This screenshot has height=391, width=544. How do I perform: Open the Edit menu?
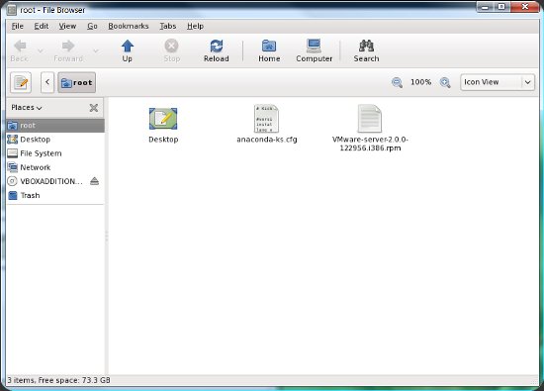click(x=42, y=26)
